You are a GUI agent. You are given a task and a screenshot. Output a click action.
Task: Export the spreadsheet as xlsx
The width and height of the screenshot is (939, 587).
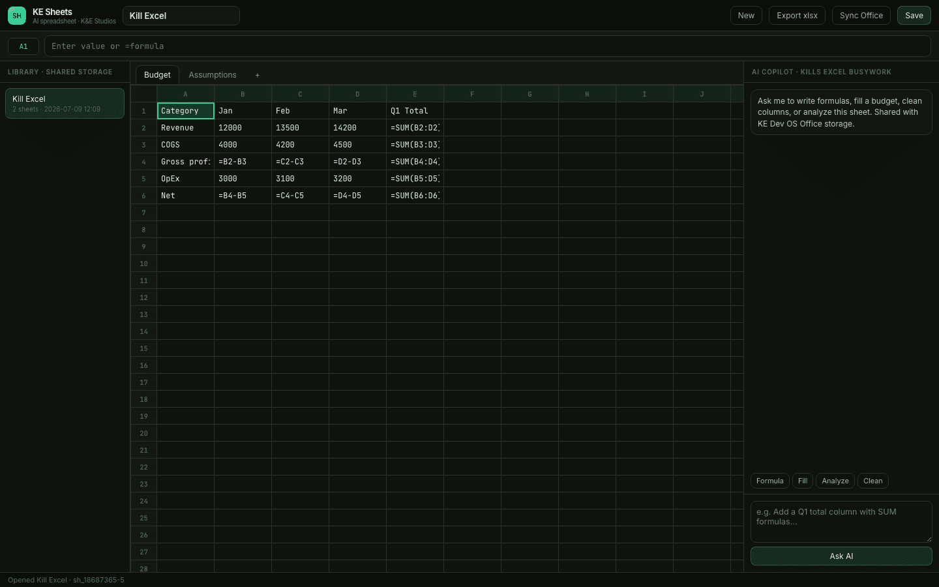click(x=797, y=16)
